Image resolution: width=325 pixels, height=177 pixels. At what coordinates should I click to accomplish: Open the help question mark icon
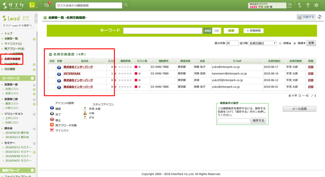(307, 6)
